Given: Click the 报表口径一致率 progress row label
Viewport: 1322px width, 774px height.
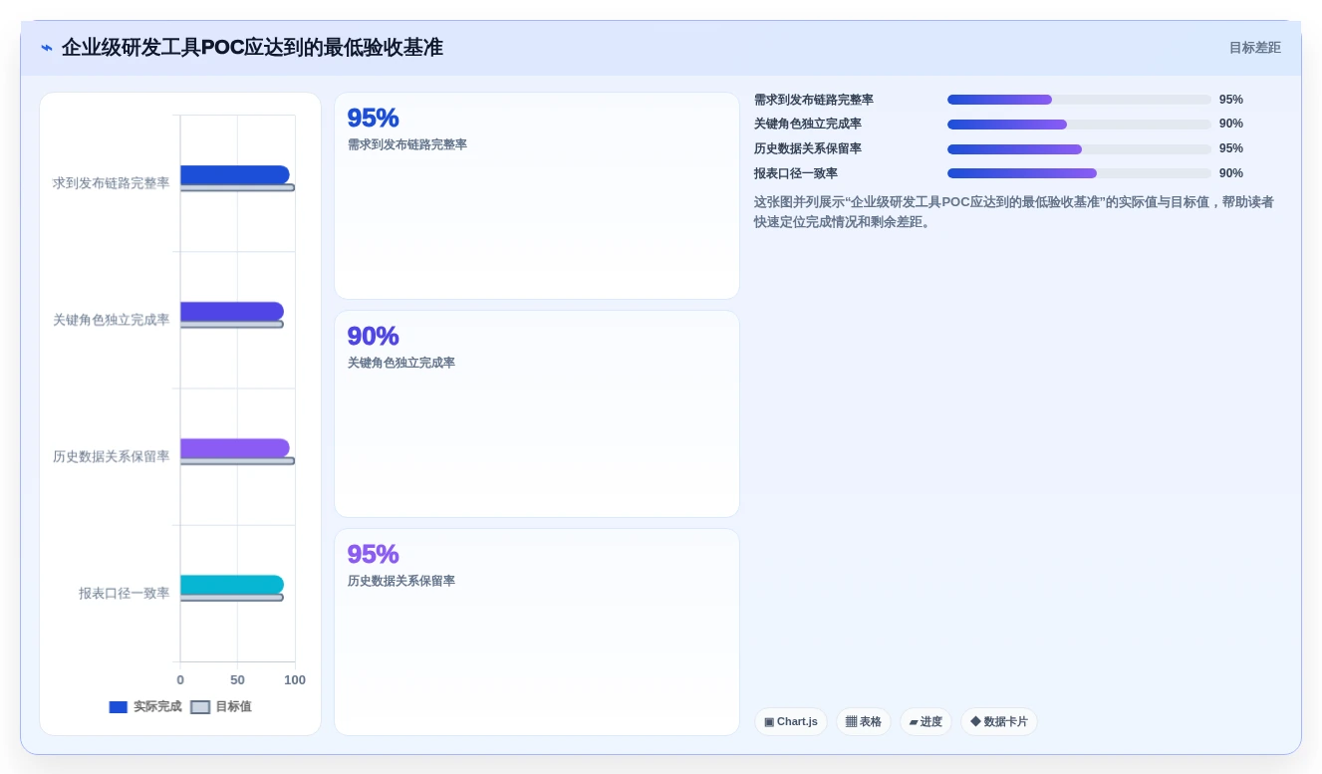Looking at the screenshot, I should tap(796, 173).
